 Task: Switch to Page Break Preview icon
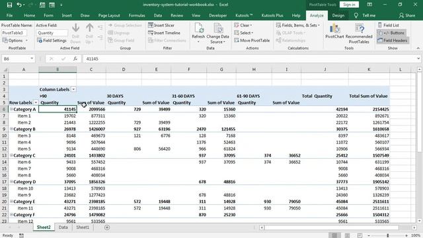pyautogui.click(x=360, y=235)
